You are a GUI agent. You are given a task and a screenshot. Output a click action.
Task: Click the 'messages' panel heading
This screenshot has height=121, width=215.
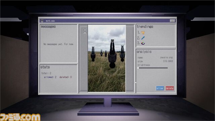click(48, 27)
